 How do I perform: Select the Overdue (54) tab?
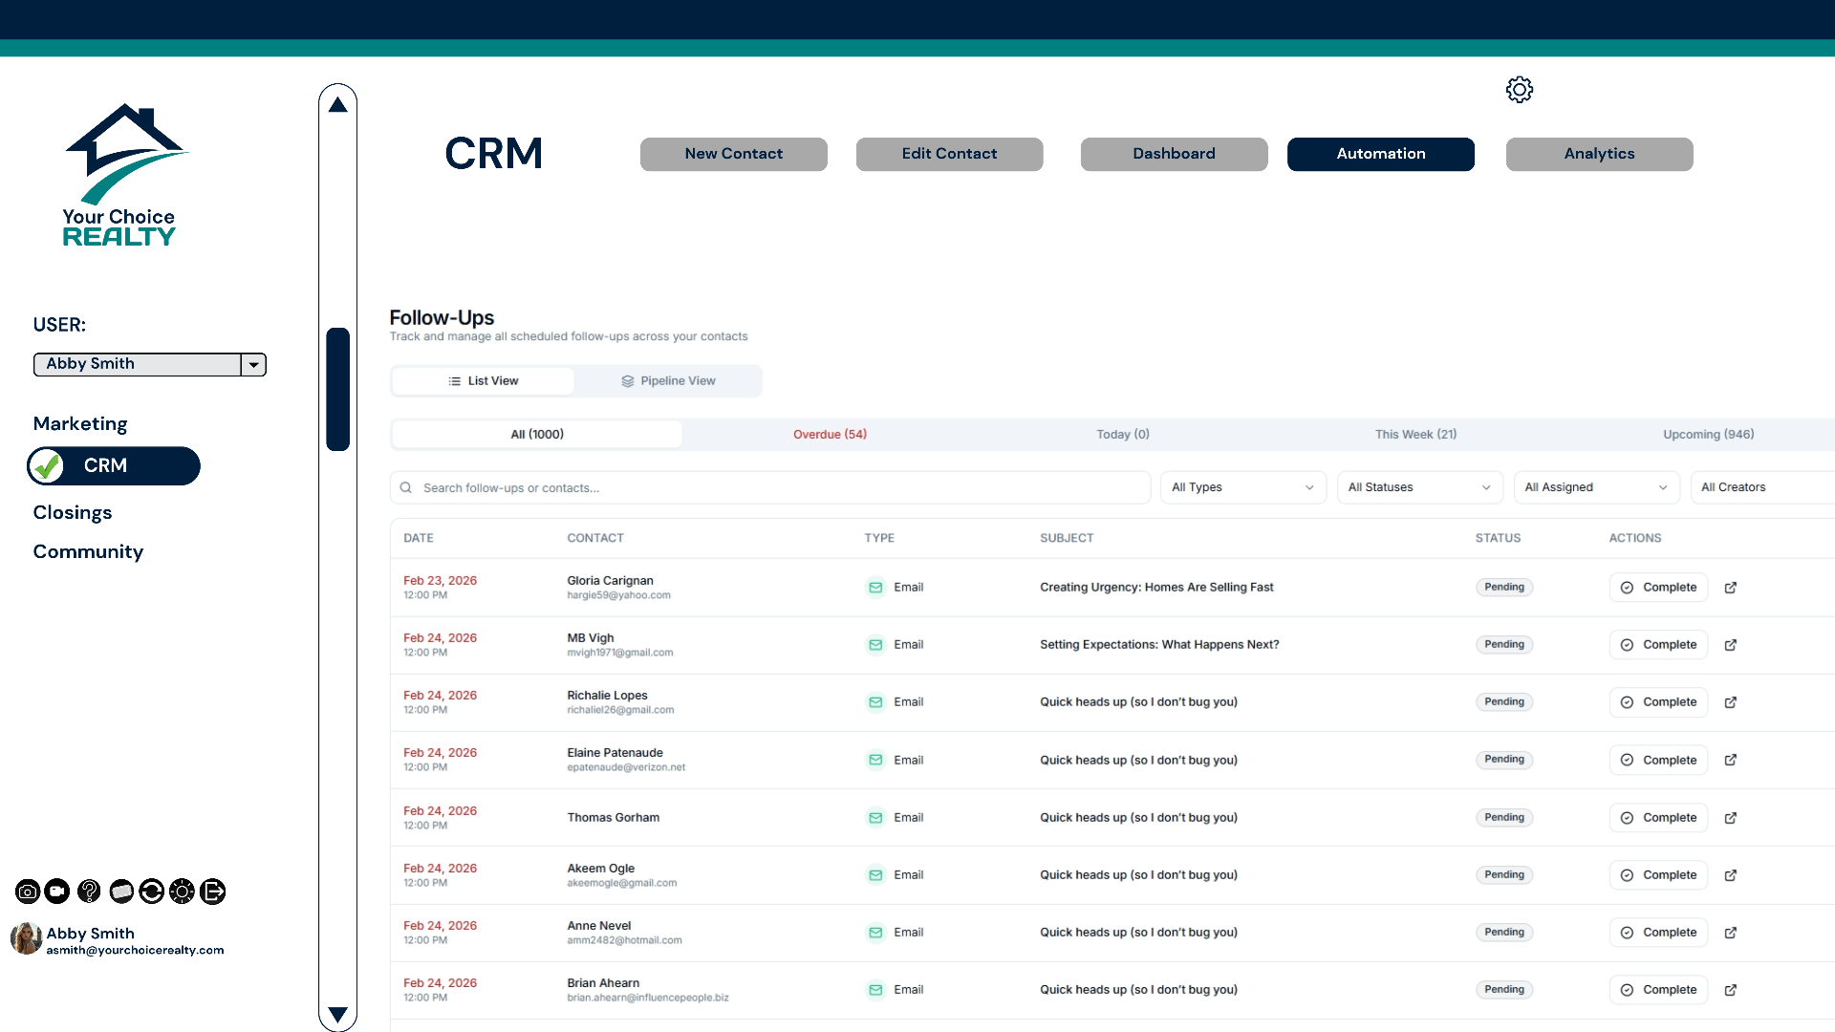(x=831, y=434)
